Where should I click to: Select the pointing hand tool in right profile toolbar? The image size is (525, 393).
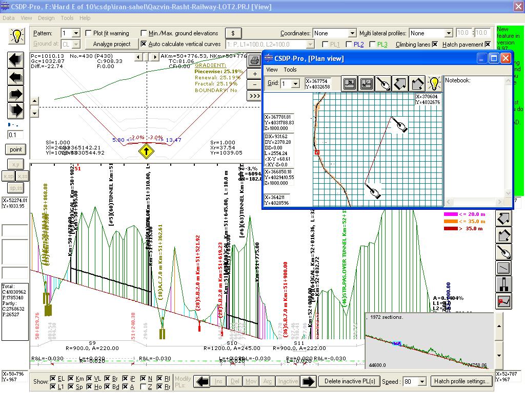pos(503,252)
